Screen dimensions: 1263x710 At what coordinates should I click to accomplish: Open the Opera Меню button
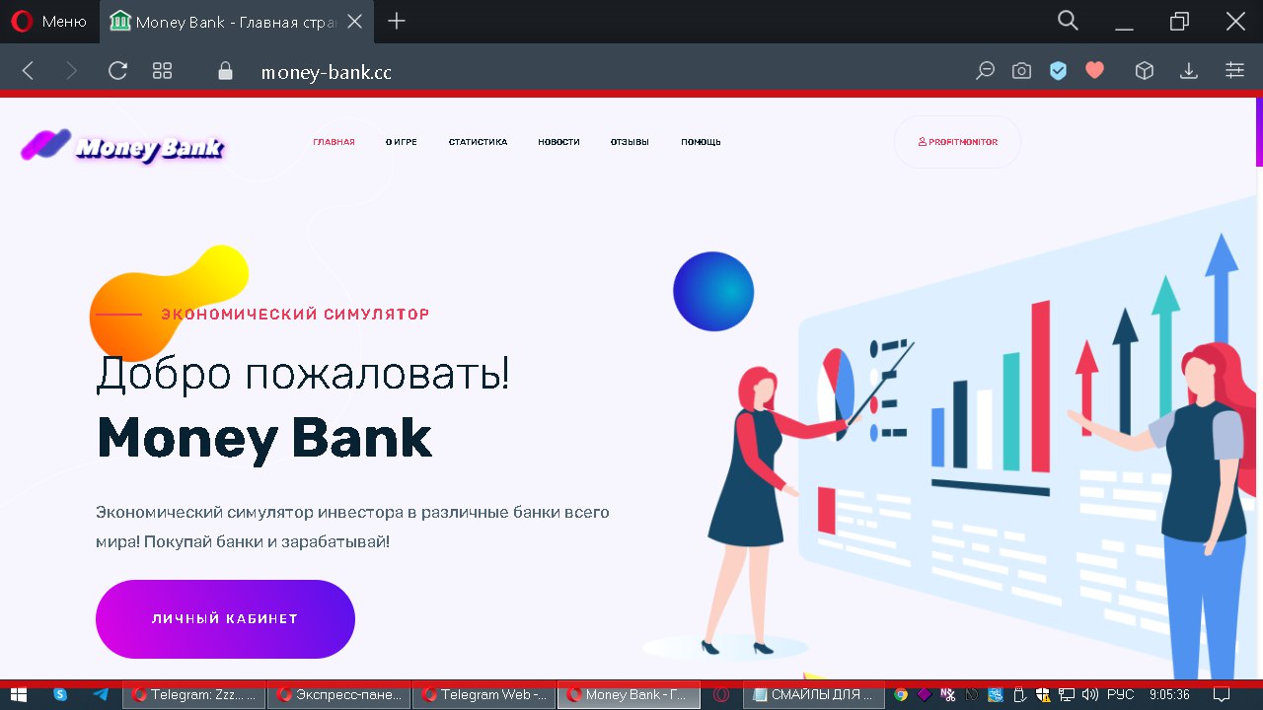click(x=49, y=21)
